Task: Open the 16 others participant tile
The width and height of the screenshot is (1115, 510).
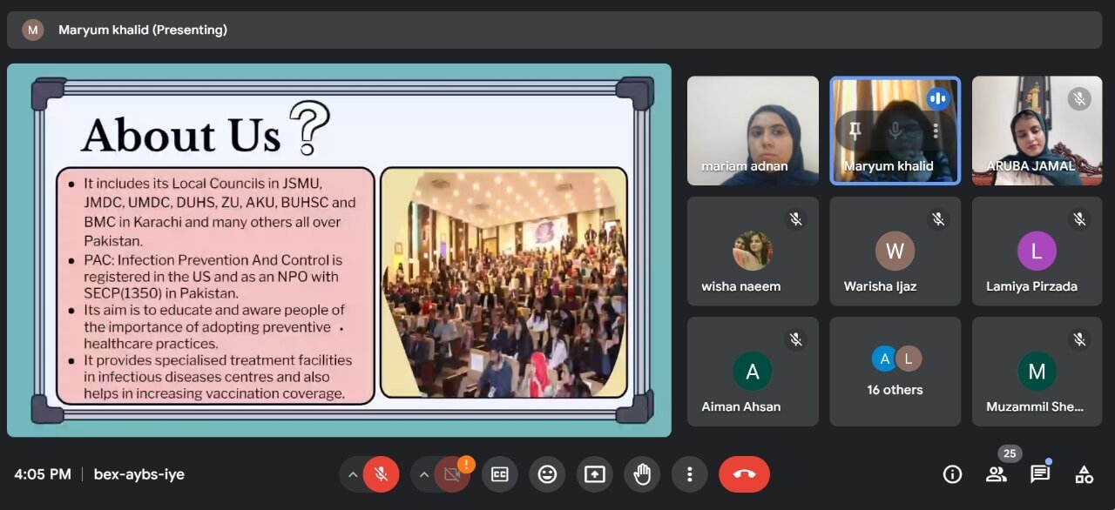Action: pyautogui.click(x=895, y=372)
